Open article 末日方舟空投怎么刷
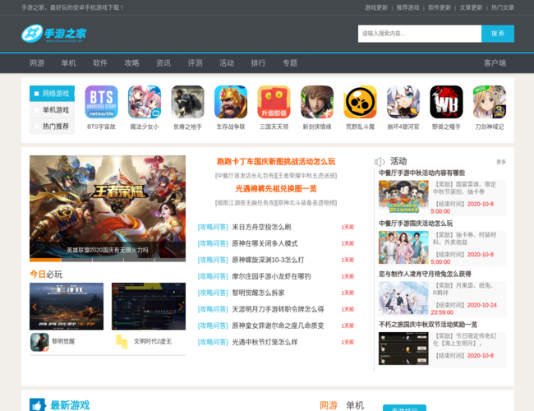The image size is (534, 411). tap(261, 227)
